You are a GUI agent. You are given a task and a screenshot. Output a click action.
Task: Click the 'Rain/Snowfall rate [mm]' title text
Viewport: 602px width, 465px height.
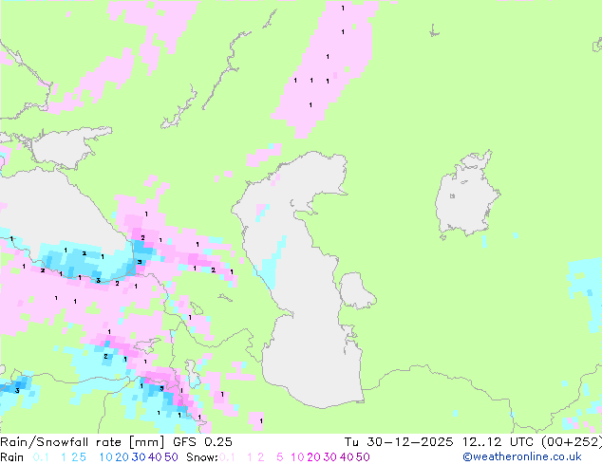[x=83, y=442]
